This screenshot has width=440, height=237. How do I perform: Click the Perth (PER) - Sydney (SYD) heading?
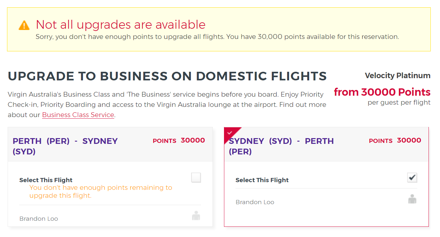tap(65, 146)
